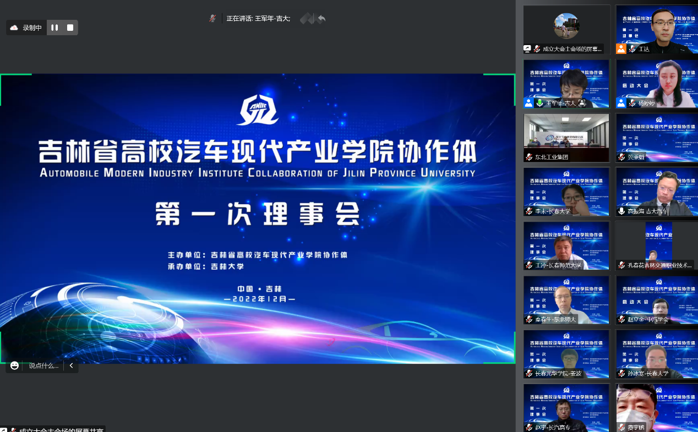698x432 pixels.
Task: Select the 长春光华学院-姜波 video tile
Action: click(566, 353)
